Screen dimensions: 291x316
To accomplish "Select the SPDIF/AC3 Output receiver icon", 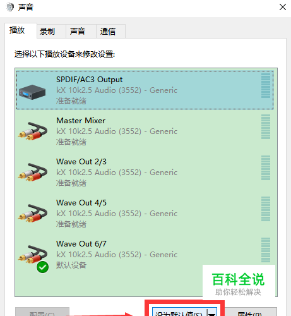I will [32, 92].
